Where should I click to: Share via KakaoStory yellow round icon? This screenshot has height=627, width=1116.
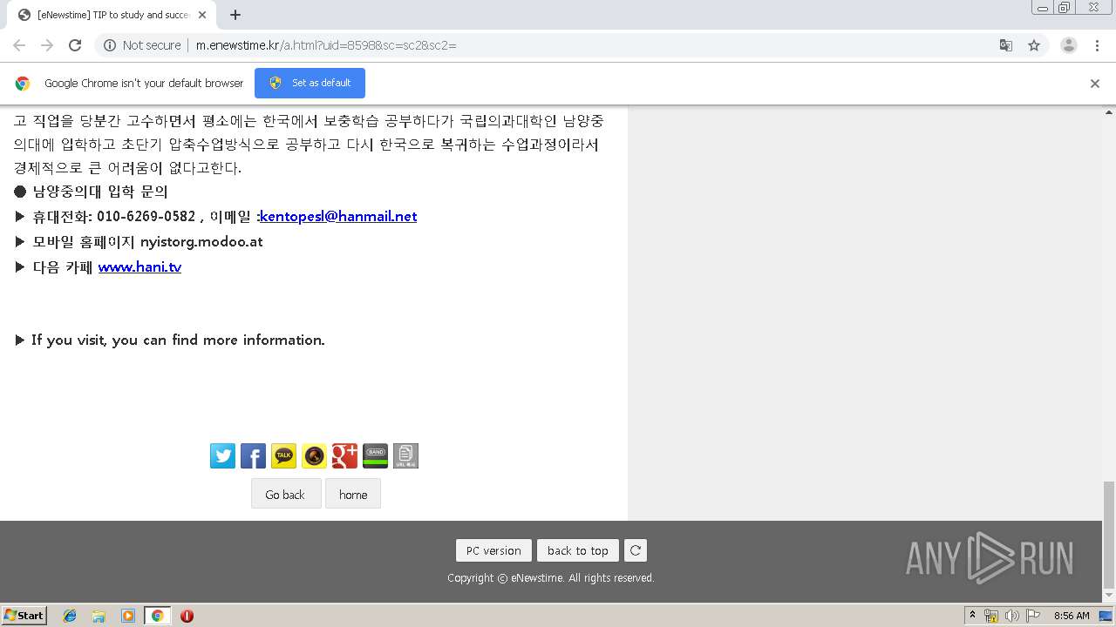[x=314, y=455]
